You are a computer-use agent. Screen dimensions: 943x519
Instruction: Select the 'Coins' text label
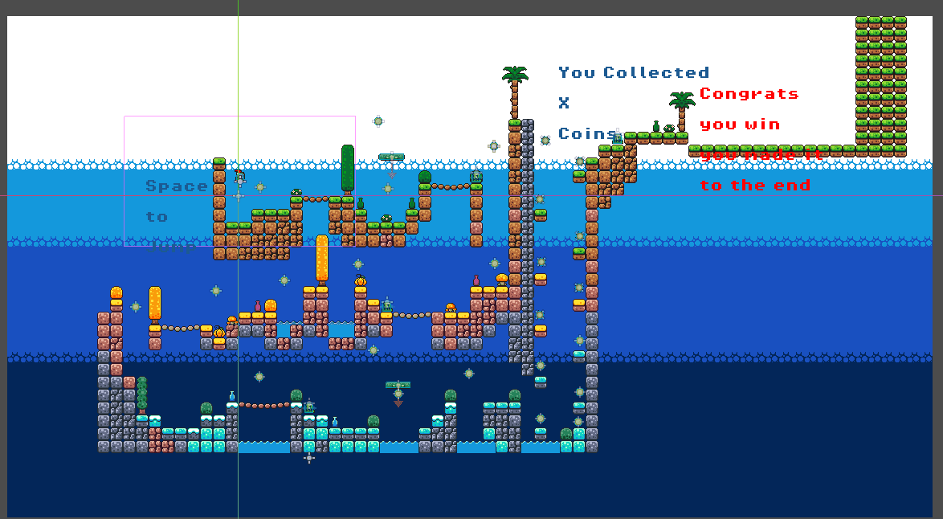pos(588,133)
